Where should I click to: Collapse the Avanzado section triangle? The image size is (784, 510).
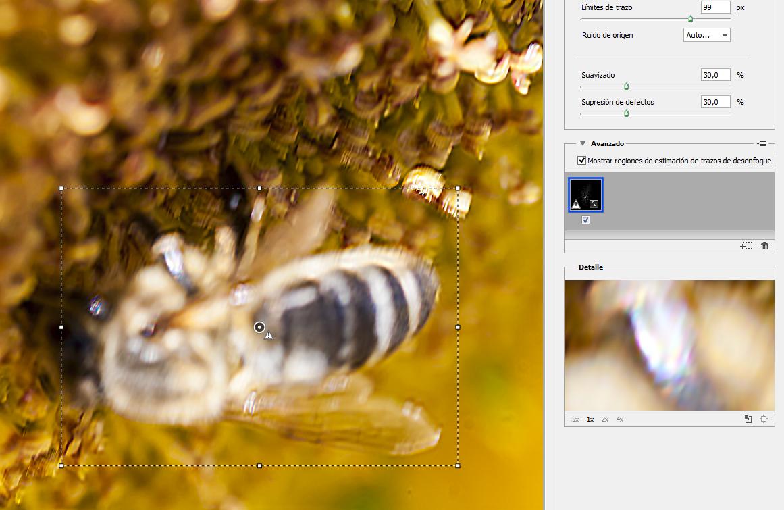[582, 143]
